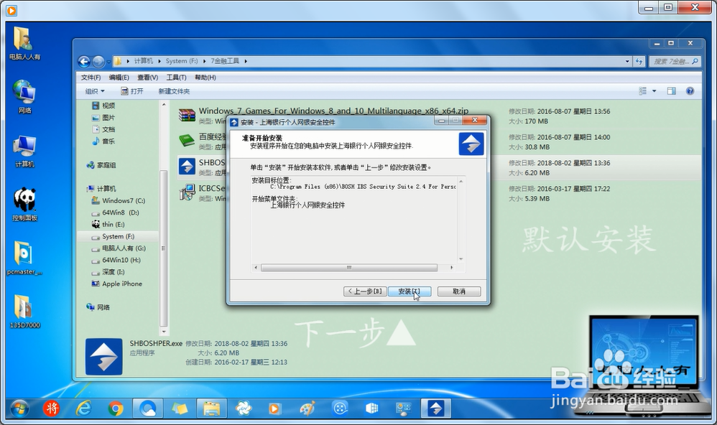Image resolution: width=717 pixels, height=425 pixels.
Task: Click the 取消 cancel button
Action: point(459,291)
